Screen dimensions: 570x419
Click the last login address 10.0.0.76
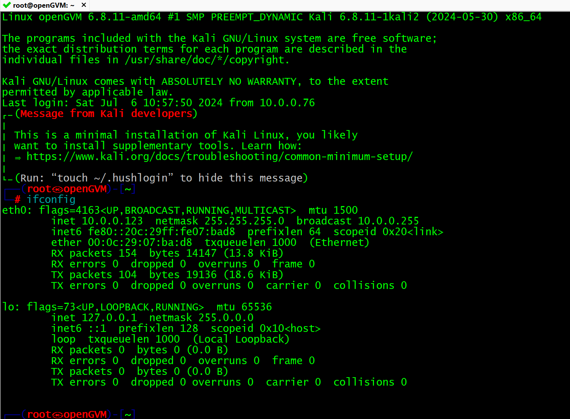coord(287,103)
